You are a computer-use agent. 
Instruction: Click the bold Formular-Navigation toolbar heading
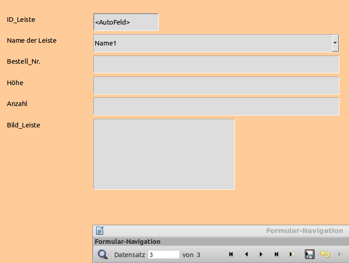pyautogui.click(x=127, y=242)
